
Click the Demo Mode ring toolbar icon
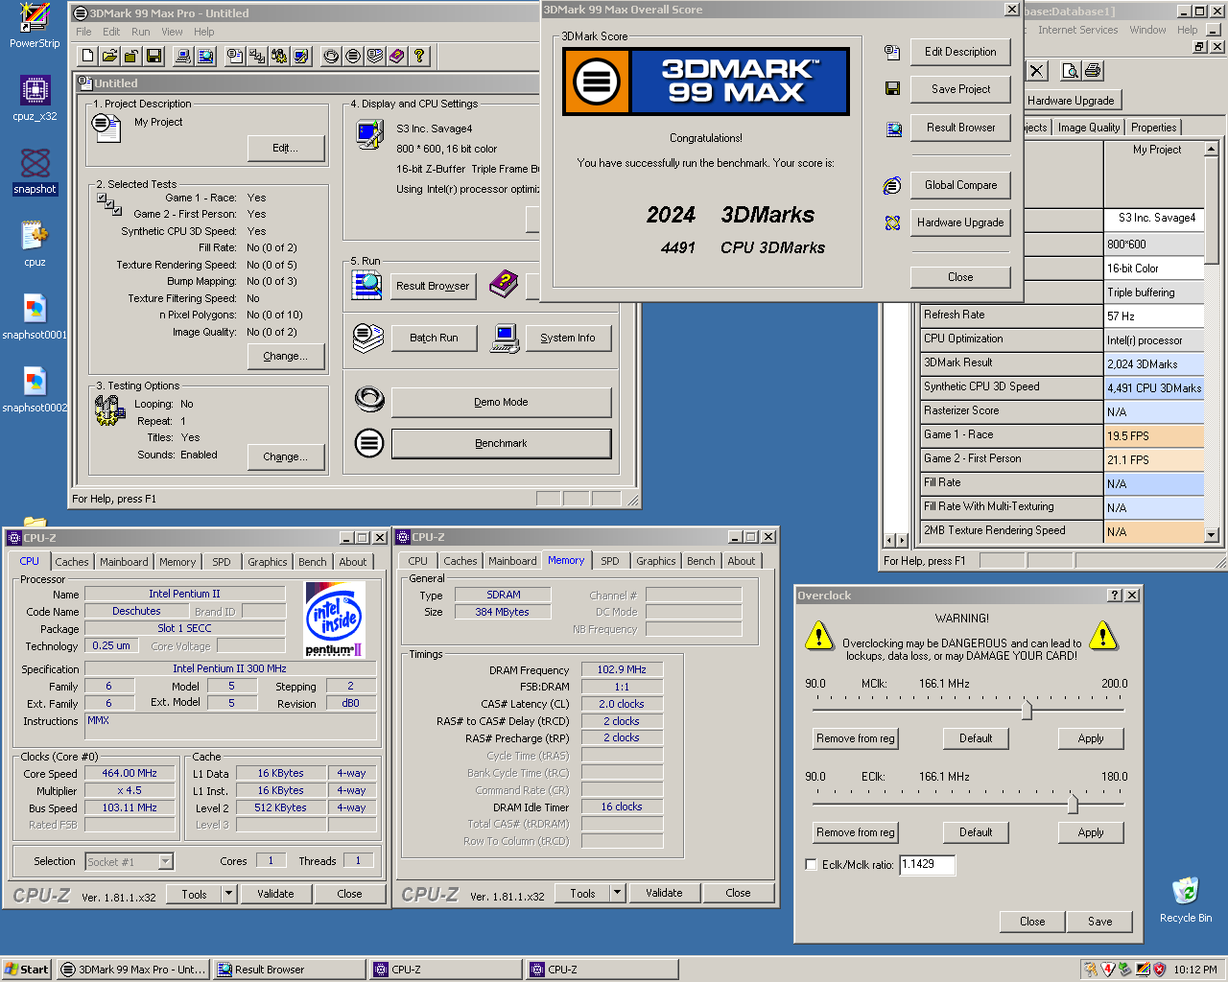pos(331,56)
